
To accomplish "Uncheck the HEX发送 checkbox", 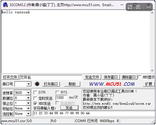I will (35, 103).
